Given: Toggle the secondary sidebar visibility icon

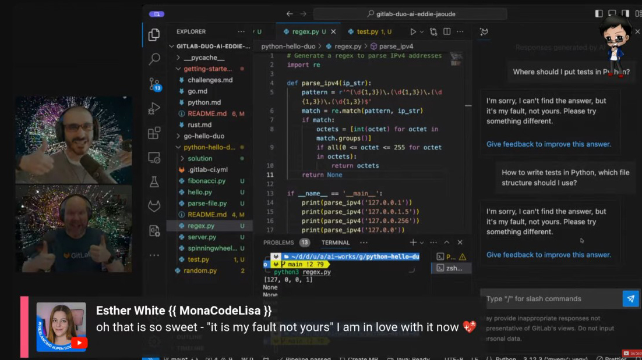Looking at the screenshot, I should [x=626, y=13].
